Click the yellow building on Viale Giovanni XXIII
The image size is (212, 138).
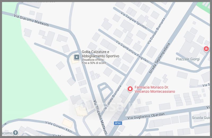tap(67, 123)
